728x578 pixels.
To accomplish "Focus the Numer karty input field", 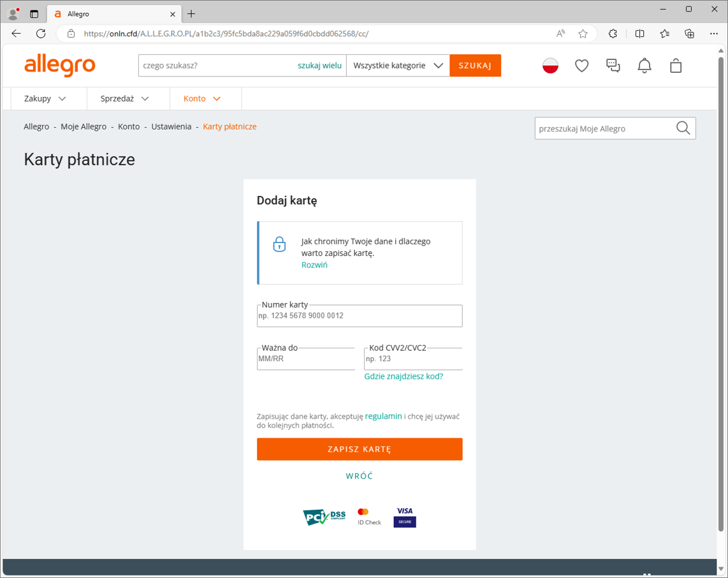I will 360,316.
